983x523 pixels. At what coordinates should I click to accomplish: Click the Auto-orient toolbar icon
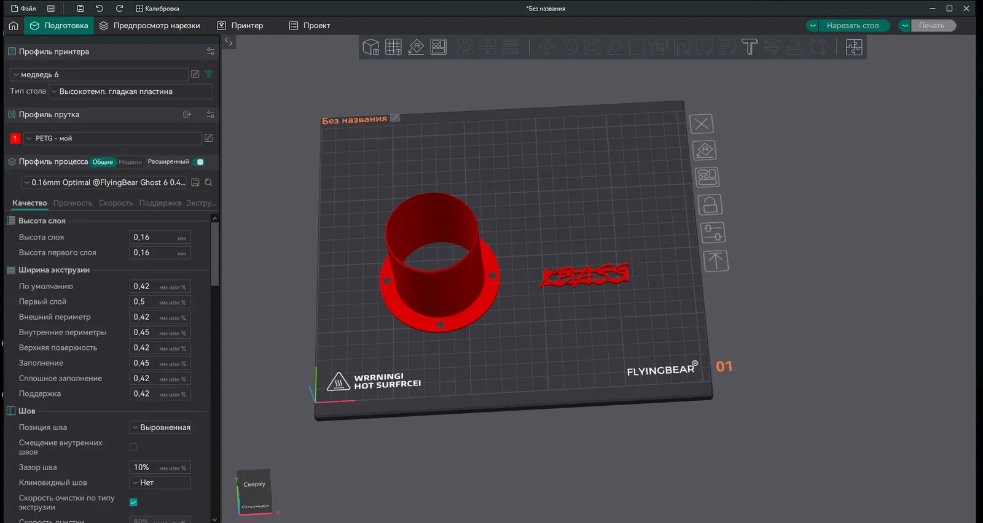coord(416,47)
